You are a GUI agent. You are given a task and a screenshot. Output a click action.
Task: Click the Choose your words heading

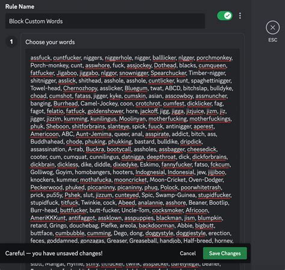click(x=50, y=42)
